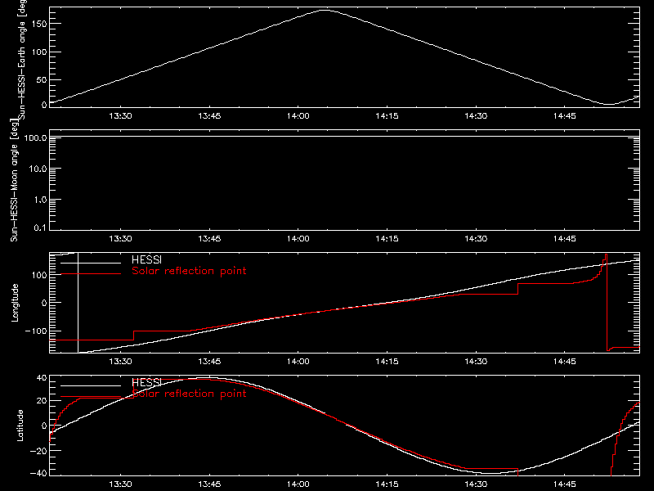Click 14:00 under the Earth angle plot
654x491 pixels.
click(x=298, y=116)
